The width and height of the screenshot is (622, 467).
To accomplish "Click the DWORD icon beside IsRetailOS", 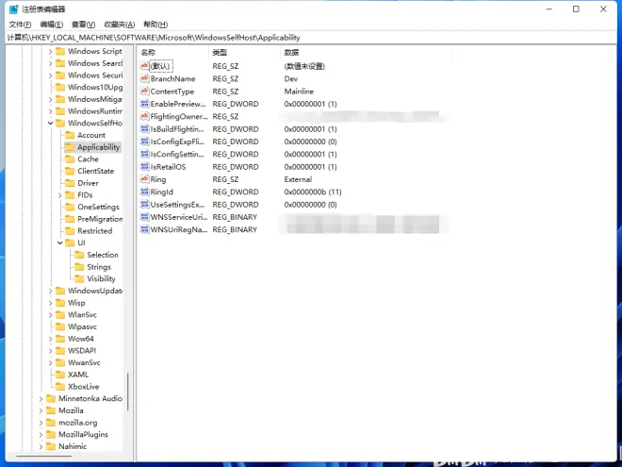I will pyautogui.click(x=144, y=167).
